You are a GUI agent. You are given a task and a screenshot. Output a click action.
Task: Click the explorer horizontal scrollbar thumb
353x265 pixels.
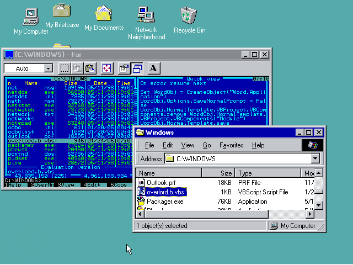point(206,214)
